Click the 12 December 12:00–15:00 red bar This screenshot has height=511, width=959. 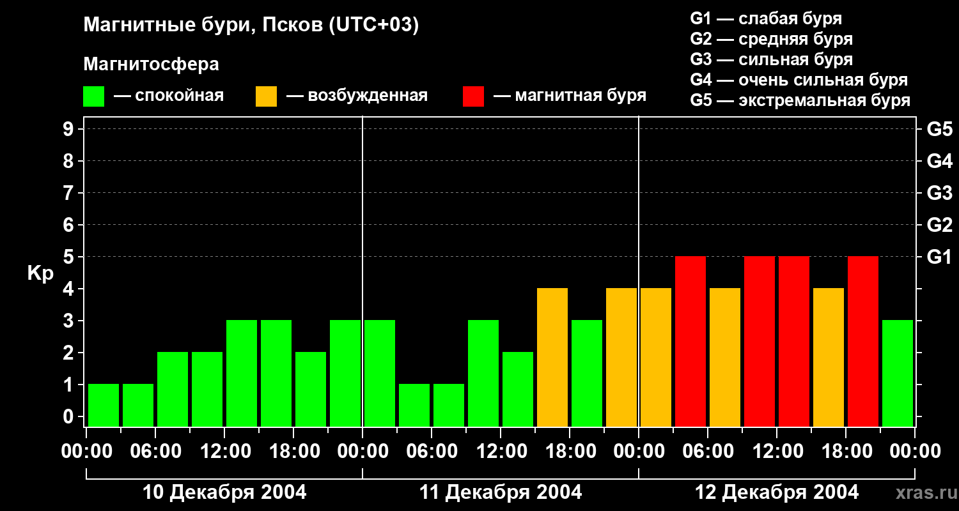794,341
